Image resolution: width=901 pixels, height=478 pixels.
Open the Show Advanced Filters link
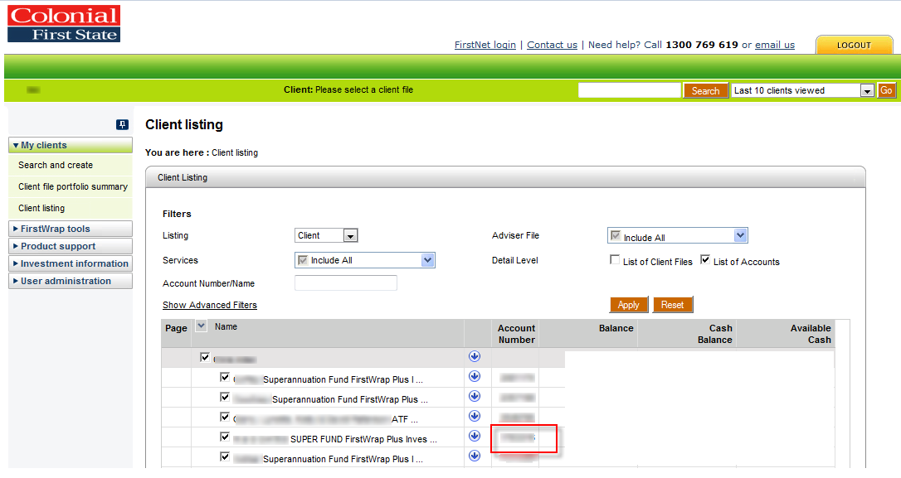[x=210, y=305]
